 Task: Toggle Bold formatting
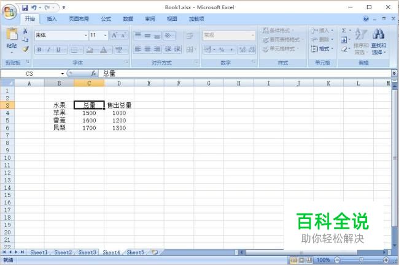point(39,50)
